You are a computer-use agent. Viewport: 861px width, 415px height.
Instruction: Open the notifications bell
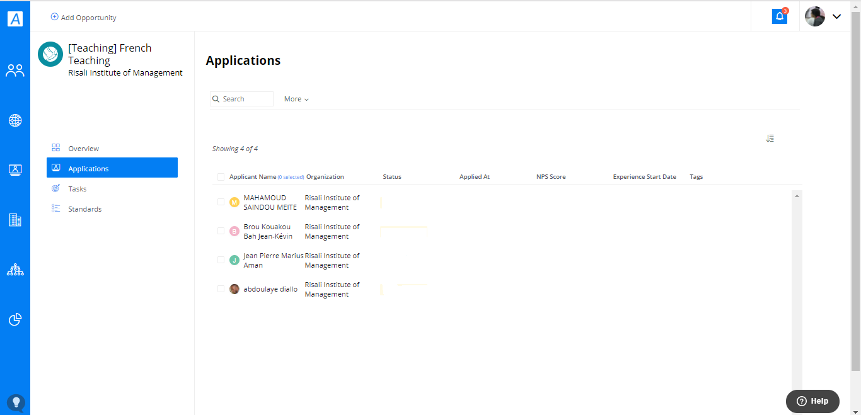tap(780, 16)
